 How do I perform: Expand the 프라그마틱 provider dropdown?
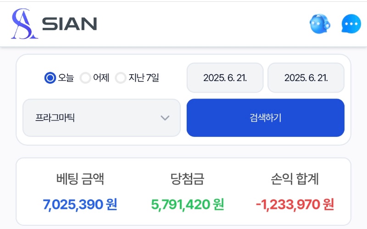pos(101,118)
